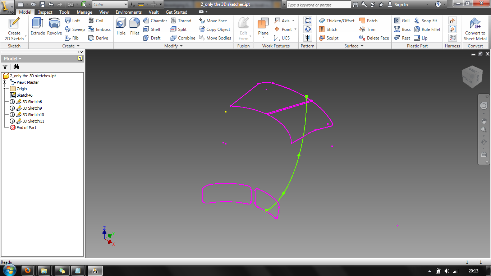
Task: Open the Environments menu
Action: pos(128,12)
